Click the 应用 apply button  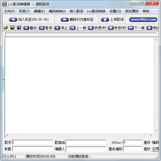pyautogui.click(x=155, y=149)
